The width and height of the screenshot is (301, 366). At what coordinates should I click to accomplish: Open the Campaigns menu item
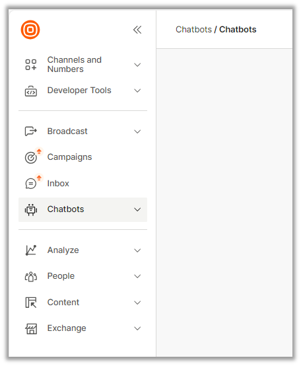(83, 157)
